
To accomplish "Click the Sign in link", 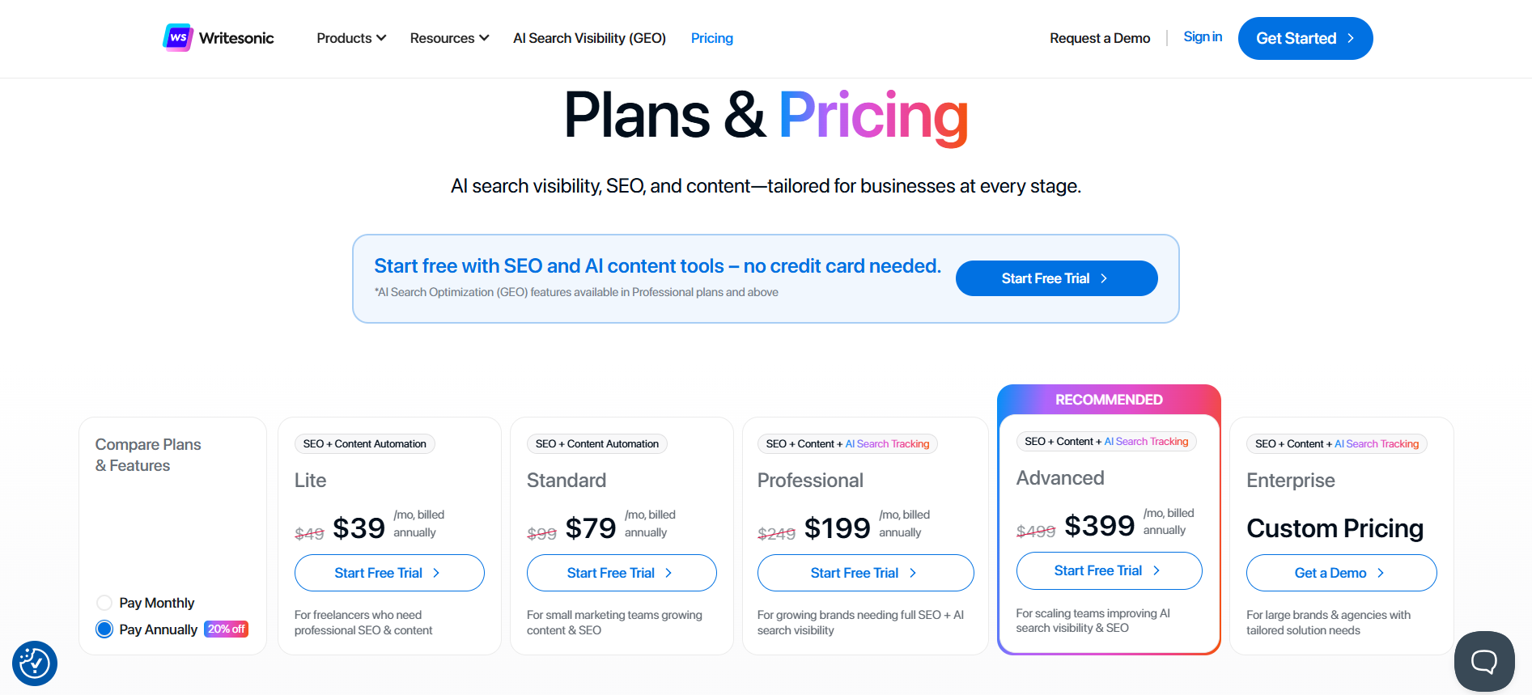I will tap(1203, 37).
